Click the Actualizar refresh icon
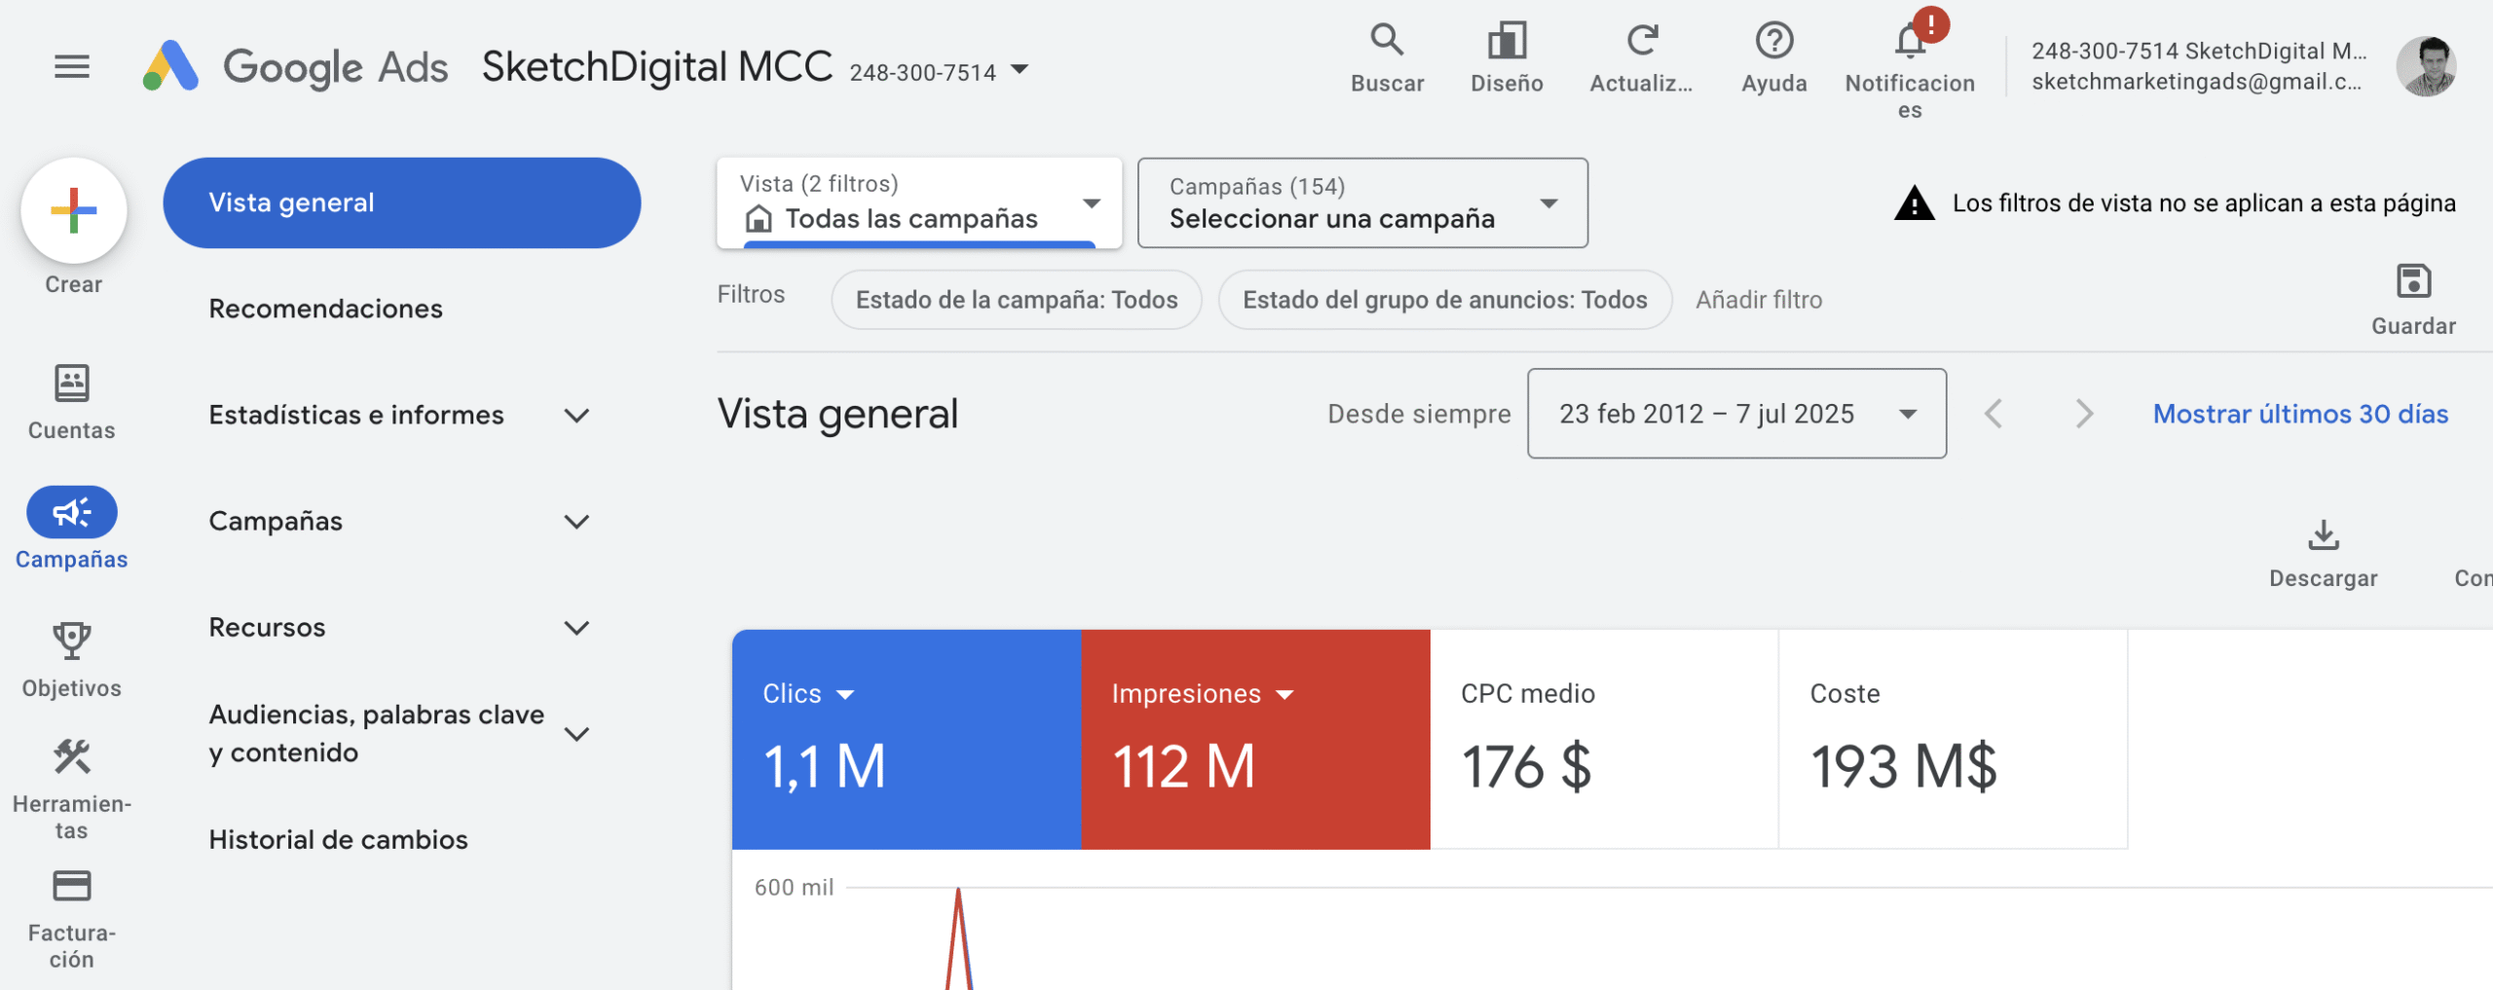 (1641, 42)
